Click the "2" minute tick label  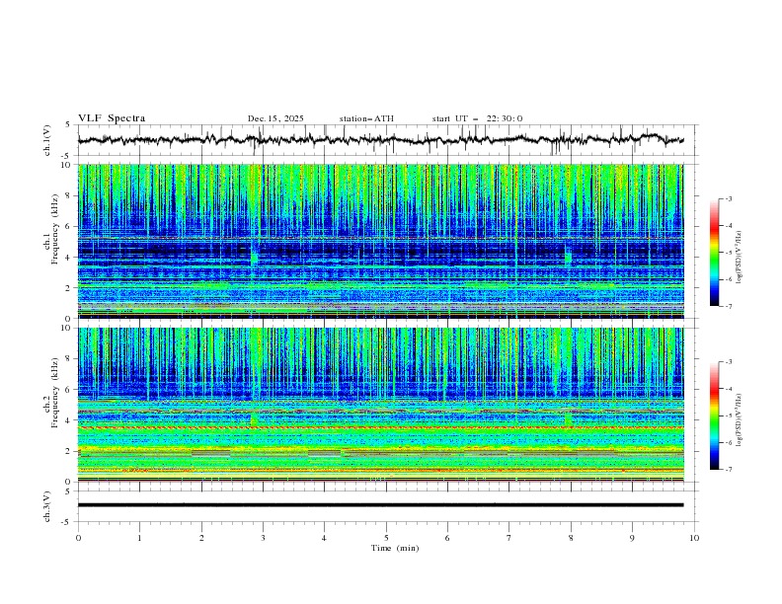[x=201, y=538]
